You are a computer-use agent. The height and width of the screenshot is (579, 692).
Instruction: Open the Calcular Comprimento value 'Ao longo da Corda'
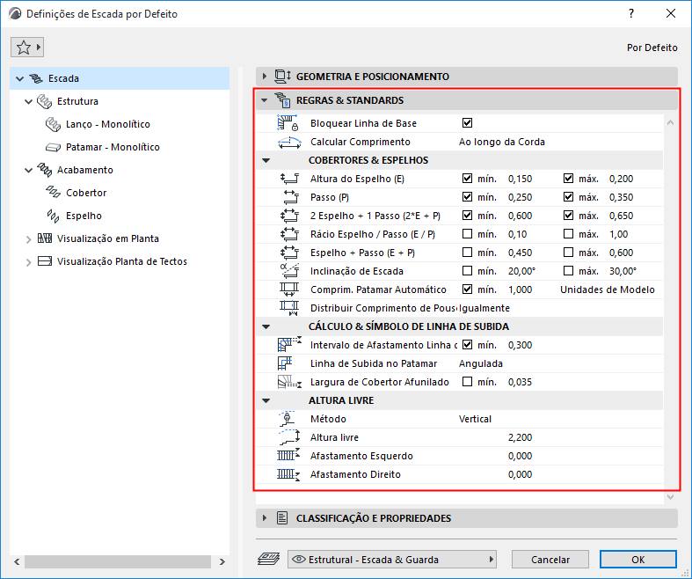pyautogui.click(x=502, y=142)
